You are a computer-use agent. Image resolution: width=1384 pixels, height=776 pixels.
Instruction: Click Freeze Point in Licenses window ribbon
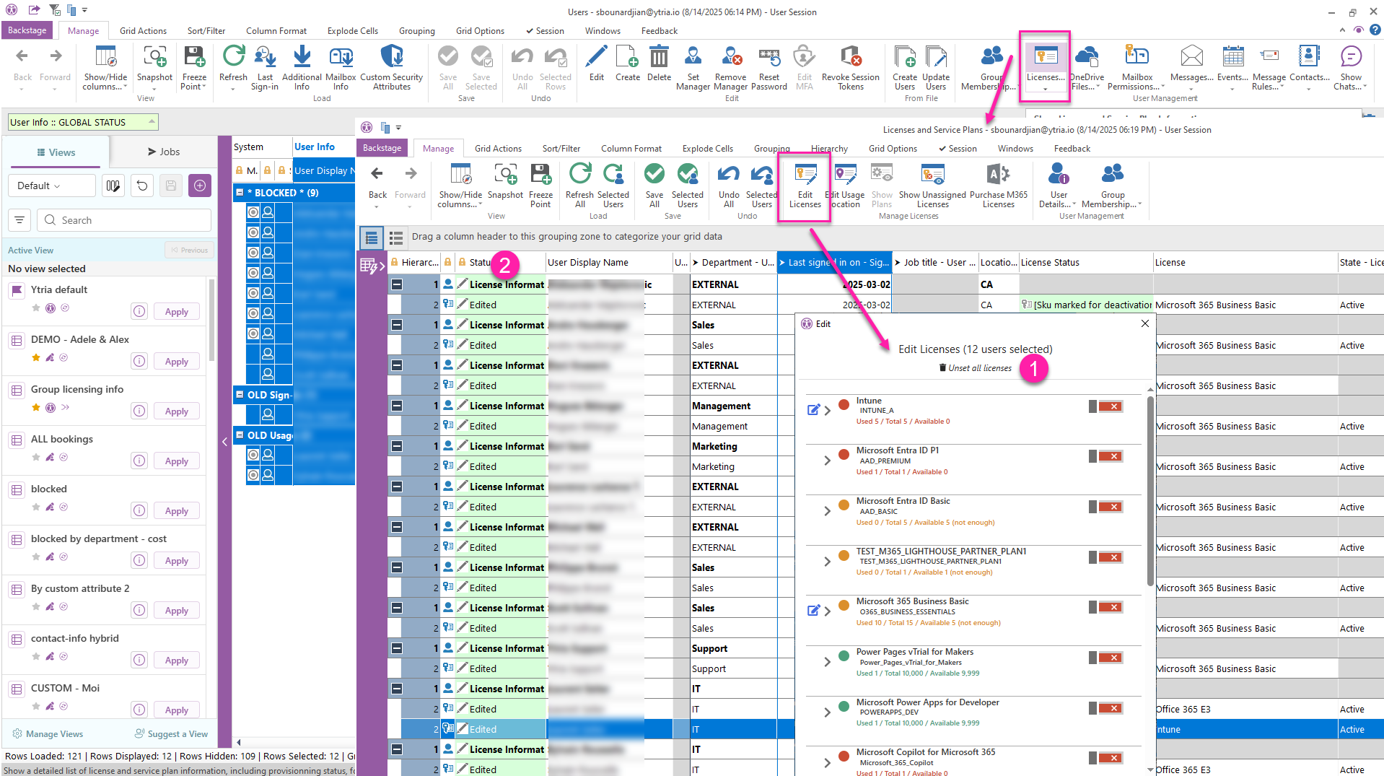pos(540,186)
